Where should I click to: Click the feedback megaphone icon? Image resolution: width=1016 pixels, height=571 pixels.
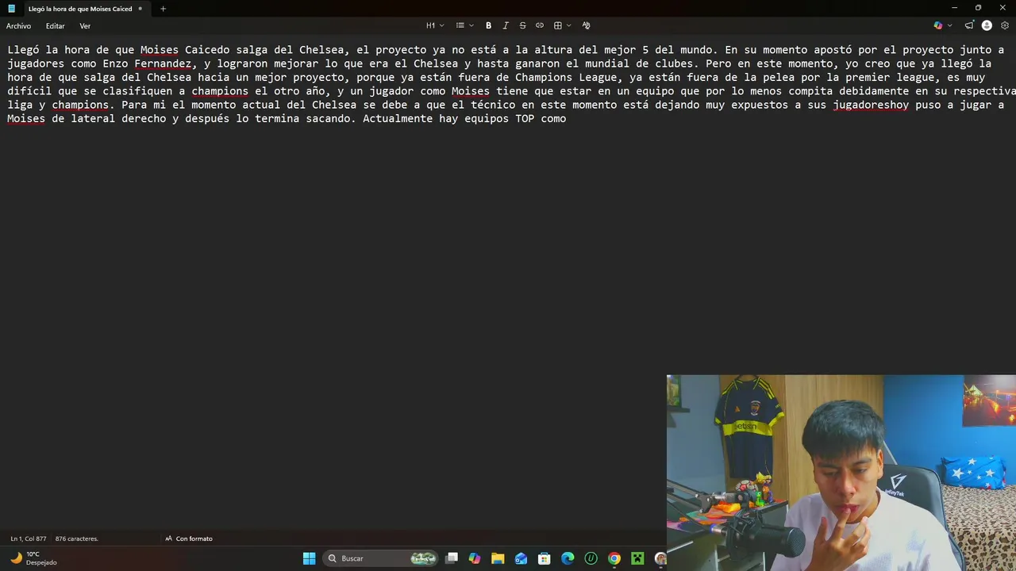click(969, 25)
